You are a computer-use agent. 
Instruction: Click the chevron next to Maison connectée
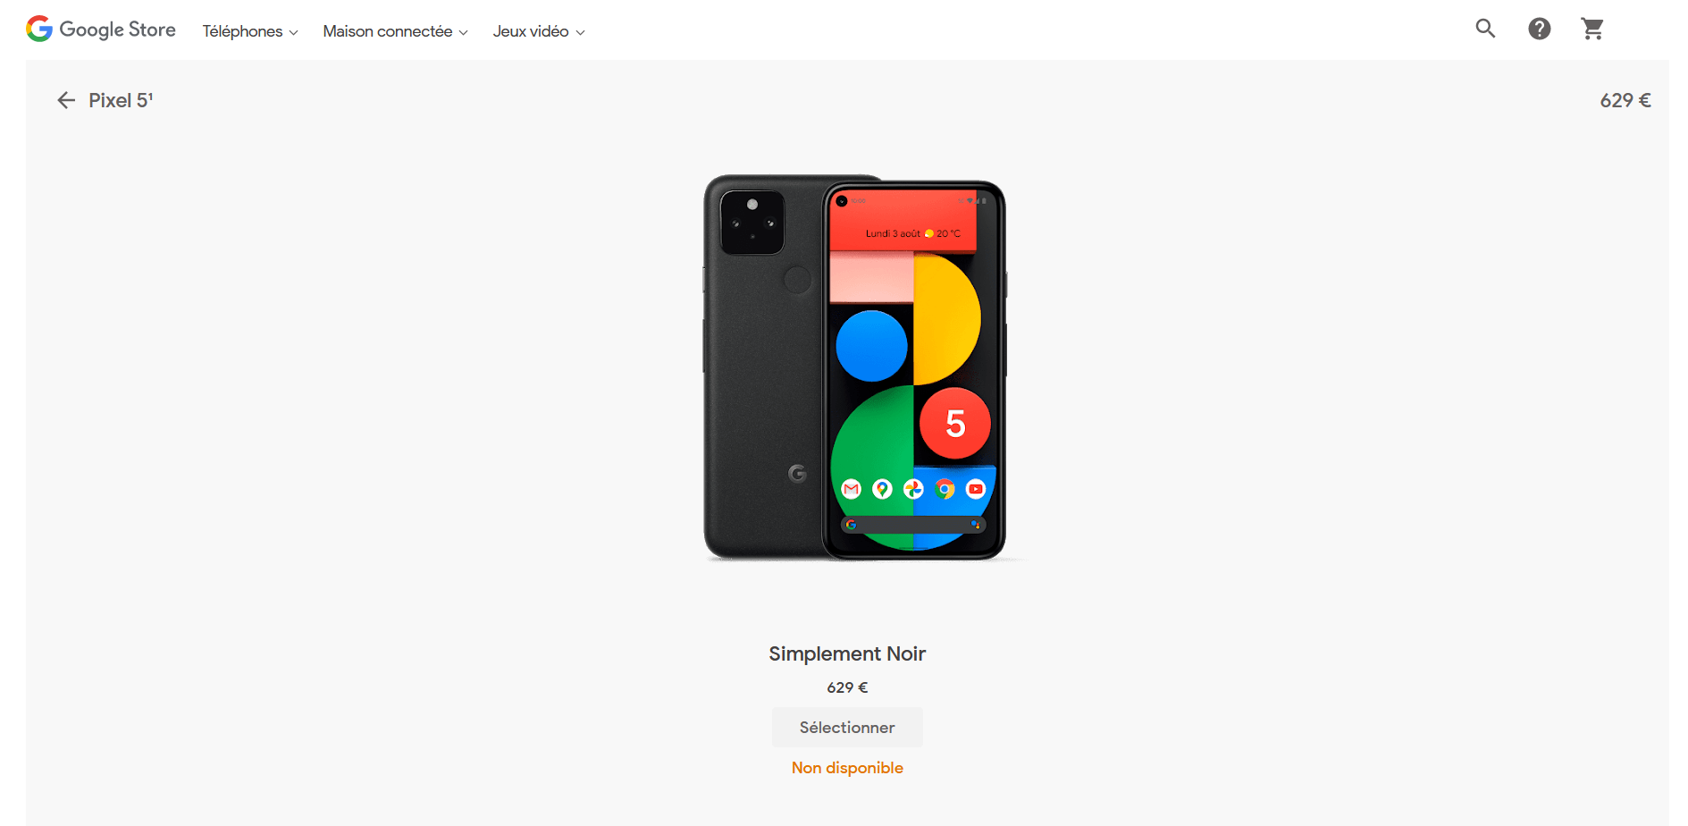pos(463,32)
